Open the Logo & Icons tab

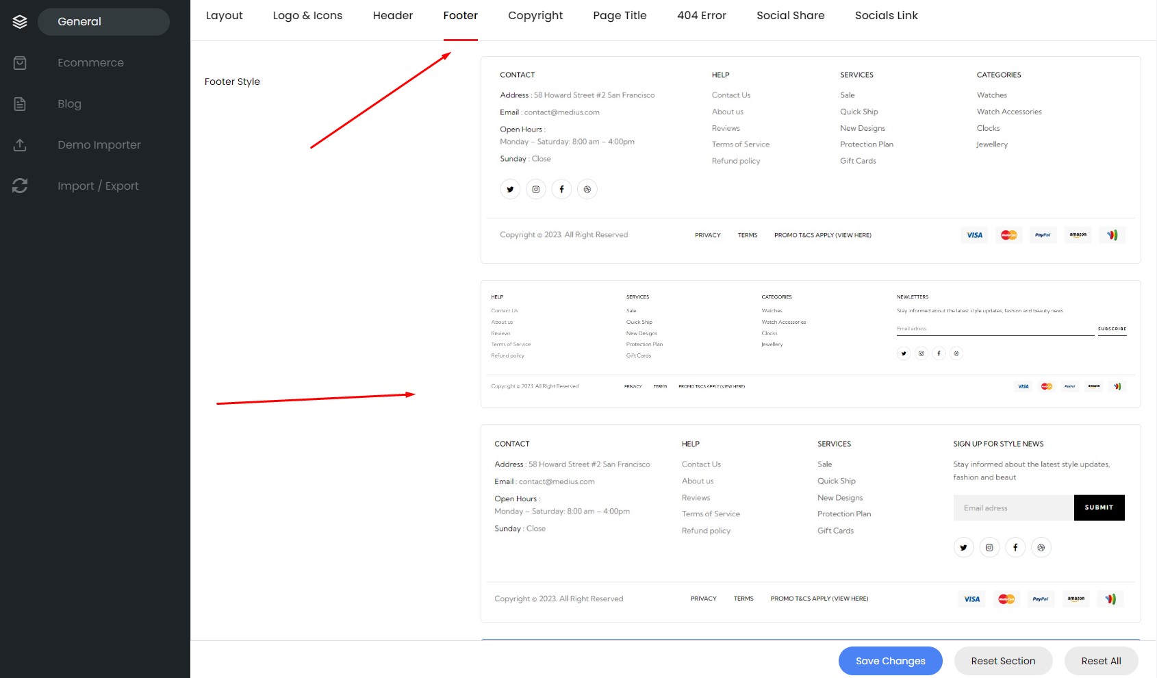307,16
